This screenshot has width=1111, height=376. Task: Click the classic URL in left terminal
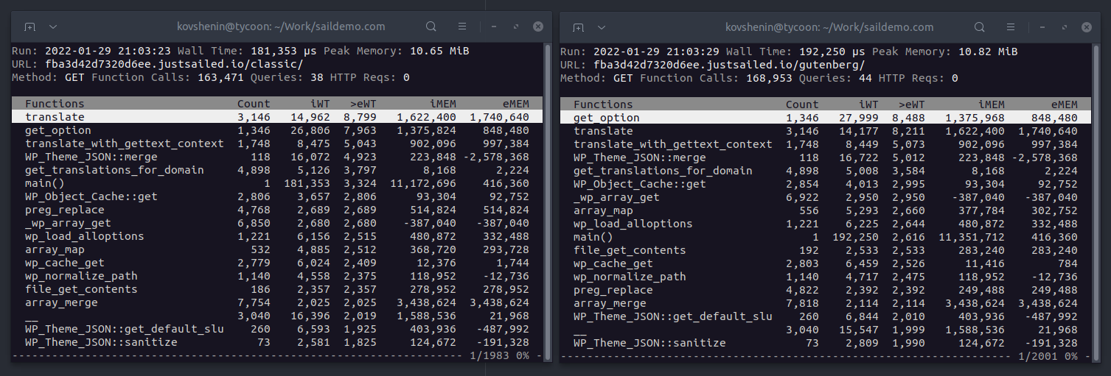174,64
